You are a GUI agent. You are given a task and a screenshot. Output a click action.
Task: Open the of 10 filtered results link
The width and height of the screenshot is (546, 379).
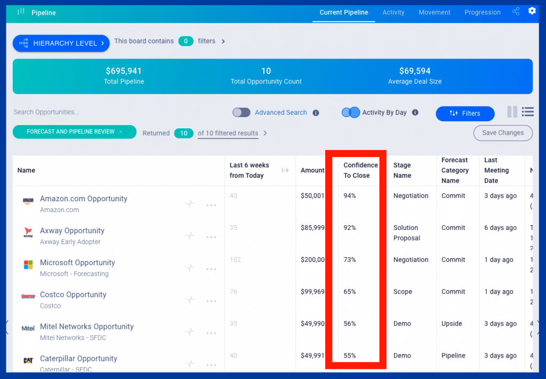coord(228,133)
